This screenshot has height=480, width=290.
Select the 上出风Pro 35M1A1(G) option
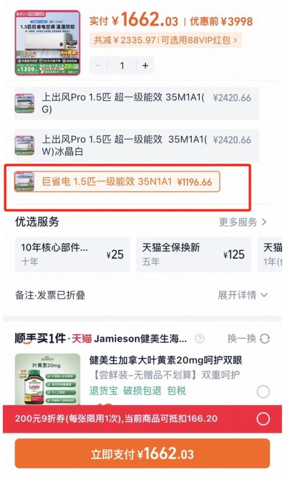click(x=136, y=103)
